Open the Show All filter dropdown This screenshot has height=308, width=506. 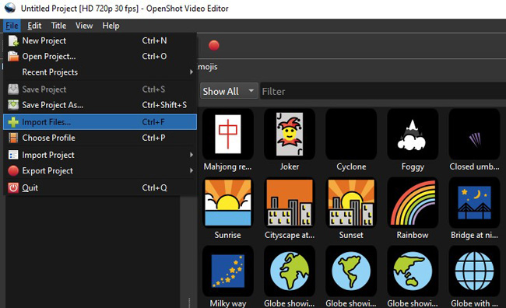(x=229, y=91)
